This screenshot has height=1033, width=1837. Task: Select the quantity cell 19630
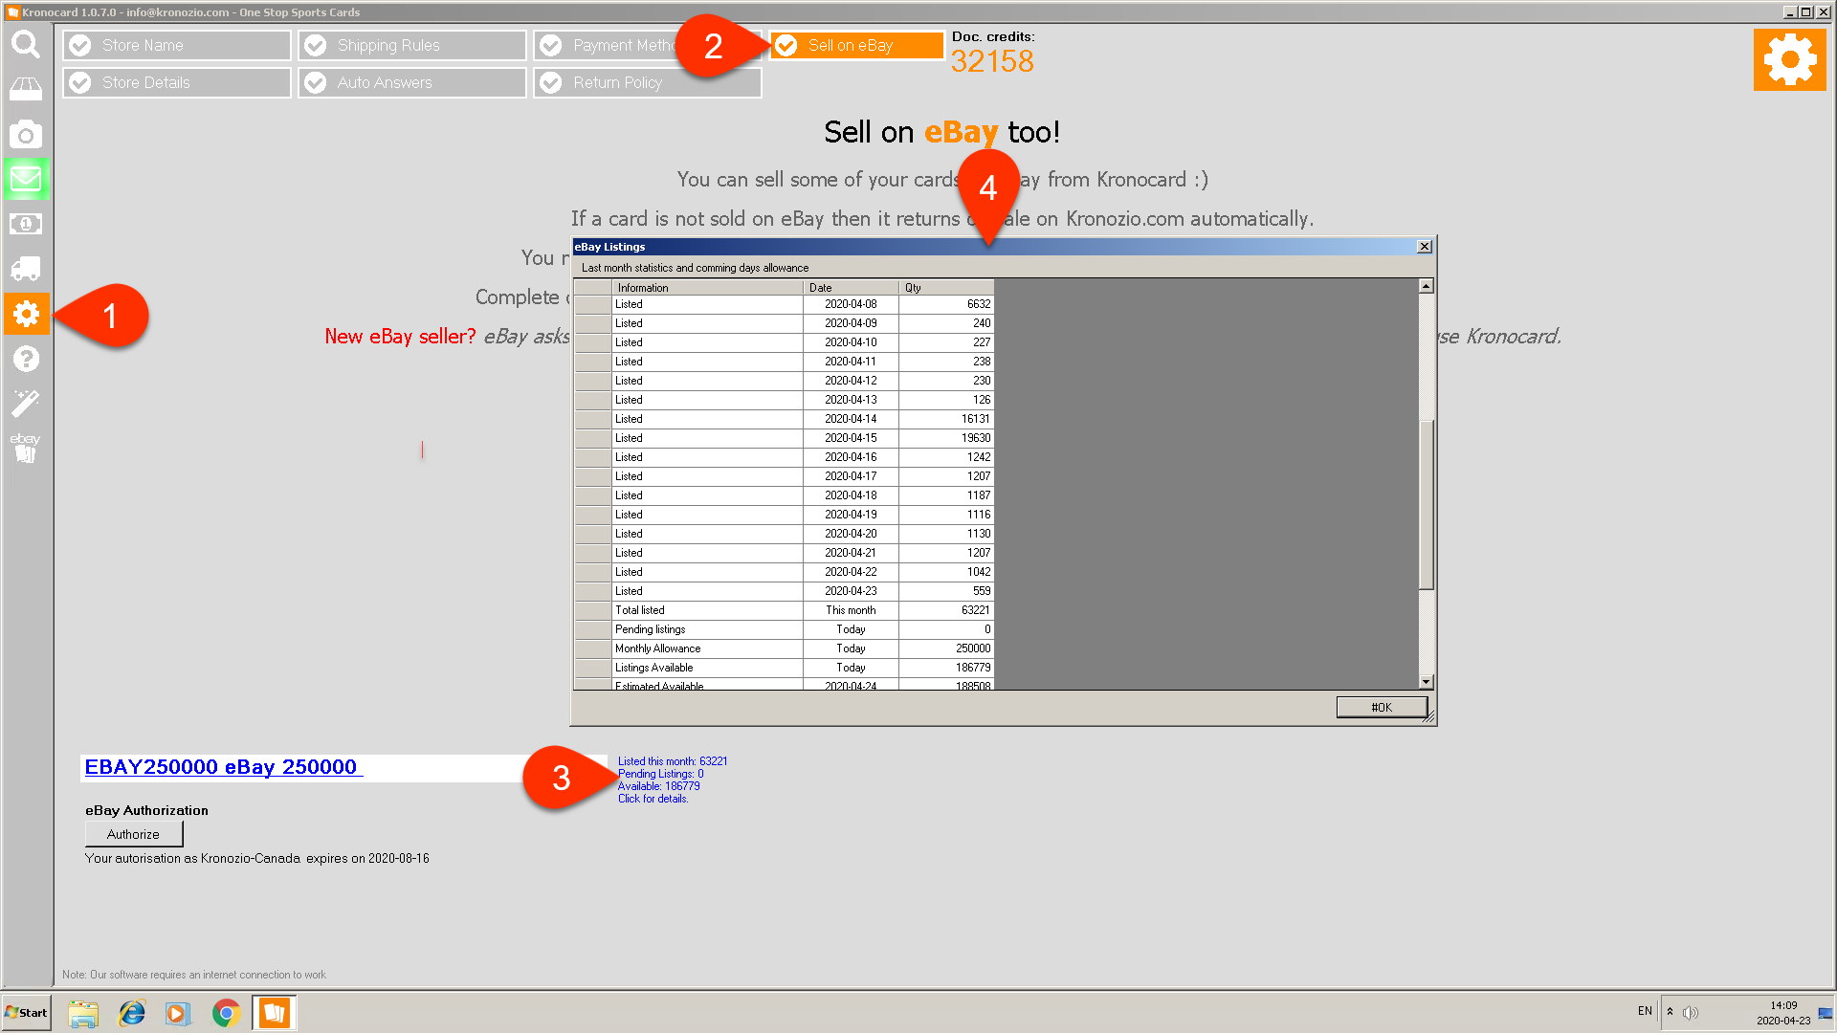point(946,438)
